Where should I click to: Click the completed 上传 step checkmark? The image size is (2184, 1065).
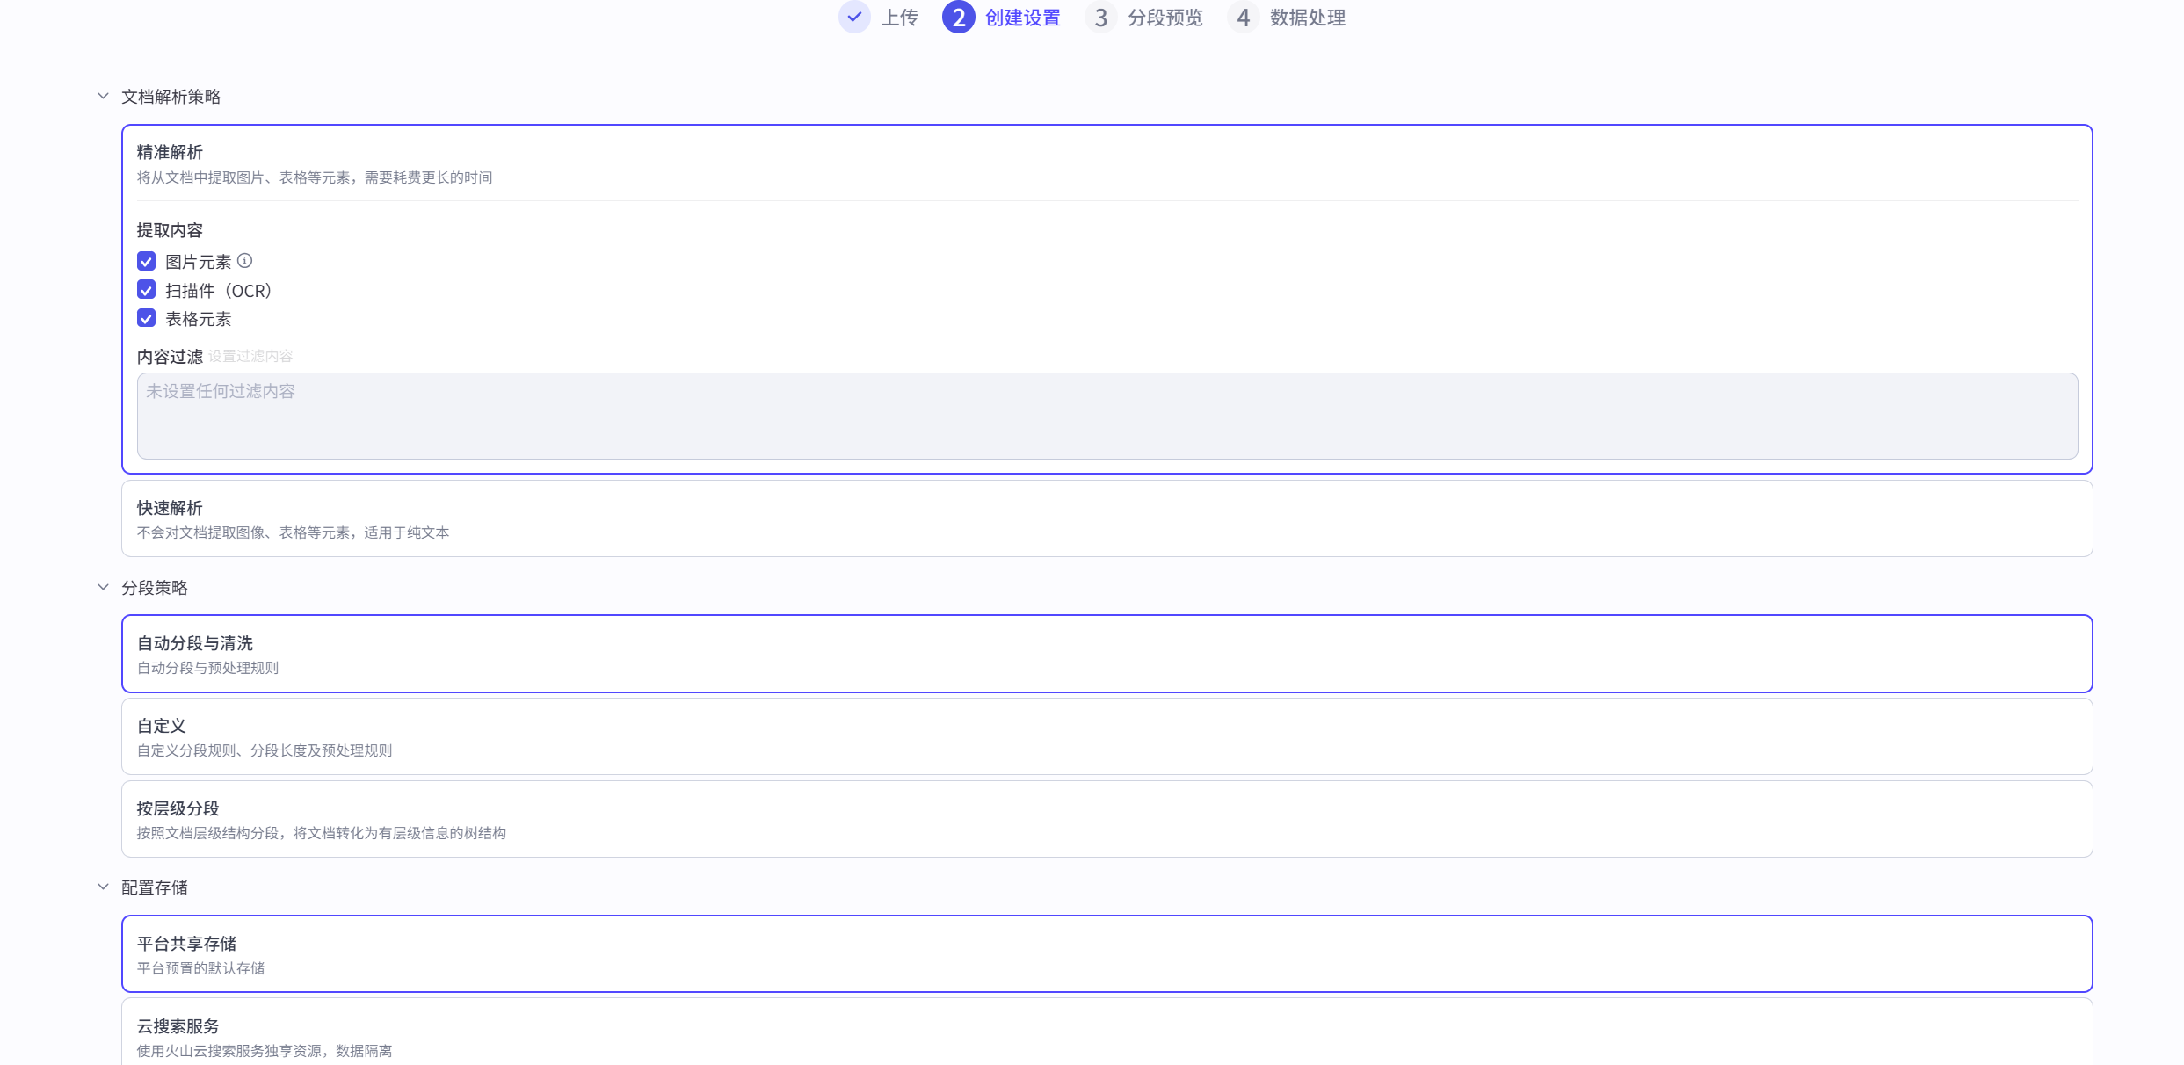854,17
